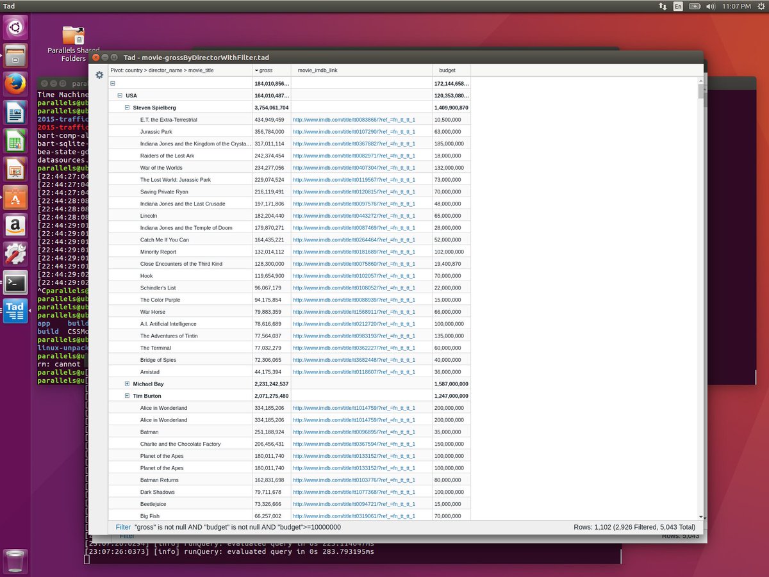Select the Big Fish movie title

[x=150, y=516]
